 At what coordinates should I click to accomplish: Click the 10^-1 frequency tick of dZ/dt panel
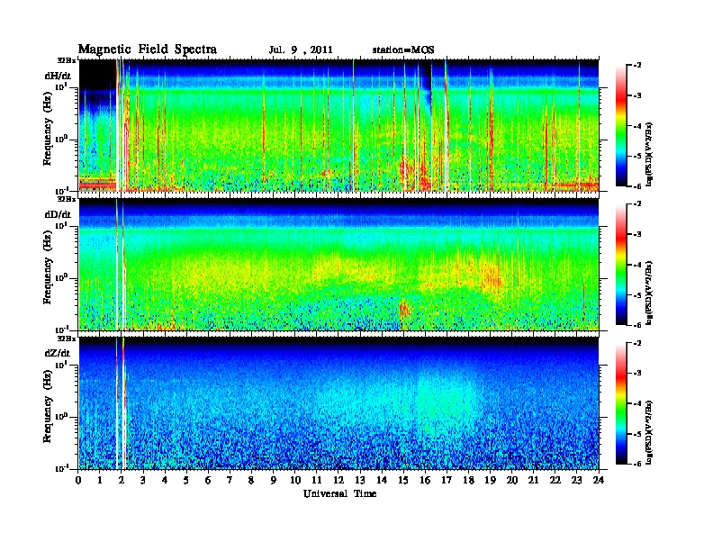coord(61,468)
